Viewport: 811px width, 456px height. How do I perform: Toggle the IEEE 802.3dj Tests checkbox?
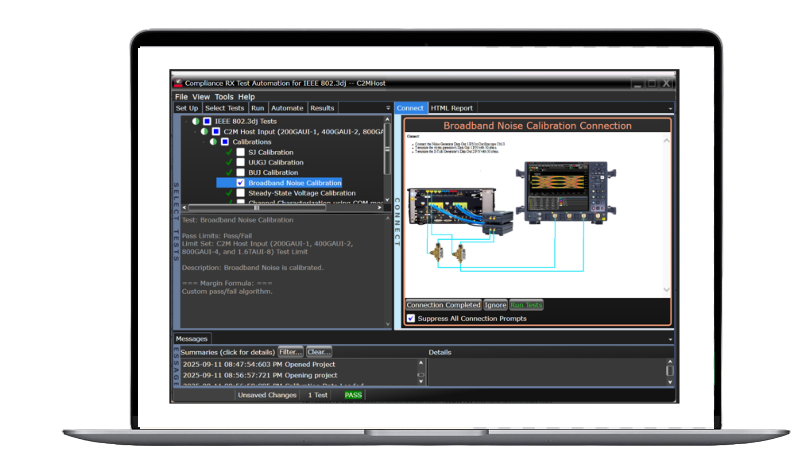pyautogui.click(x=207, y=121)
